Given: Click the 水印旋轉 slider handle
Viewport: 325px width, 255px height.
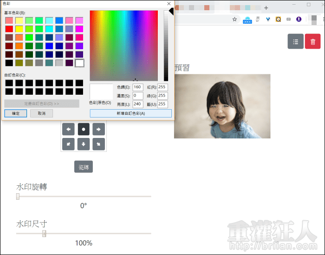Looking at the screenshot, I should pyautogui.click(x=18, y=196).
